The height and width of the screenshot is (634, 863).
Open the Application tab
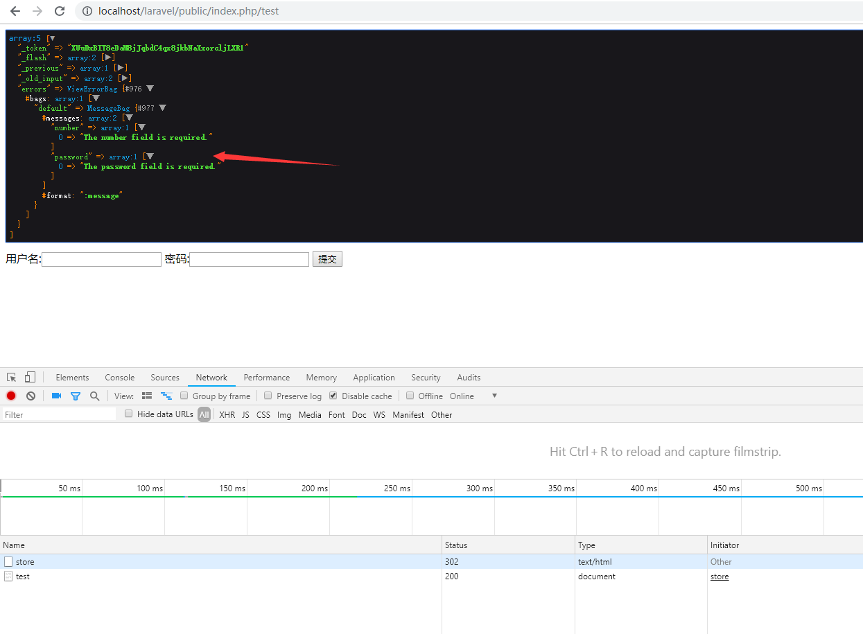(374, 378)
